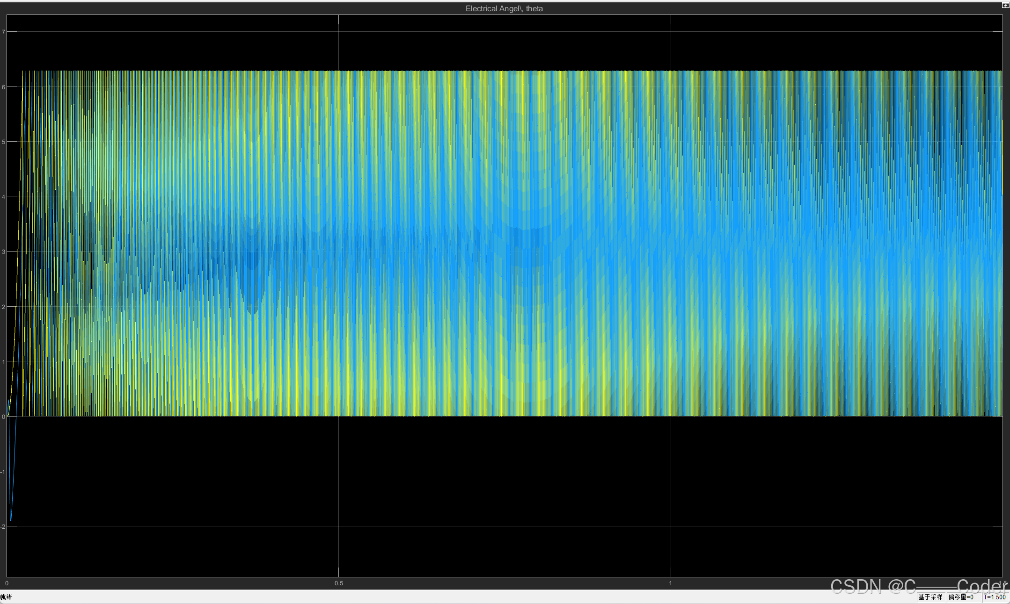Click the y-axis tick label 2

click(x=3, y=307)
